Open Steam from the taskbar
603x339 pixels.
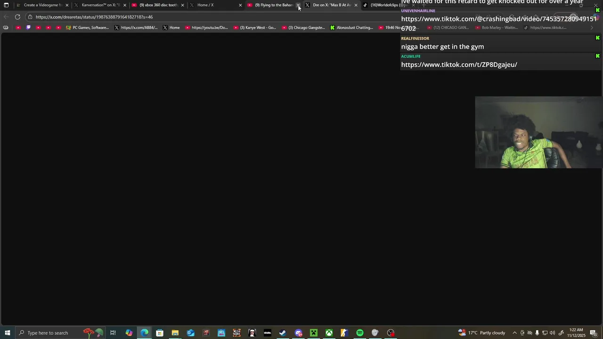tap(283, 333)
